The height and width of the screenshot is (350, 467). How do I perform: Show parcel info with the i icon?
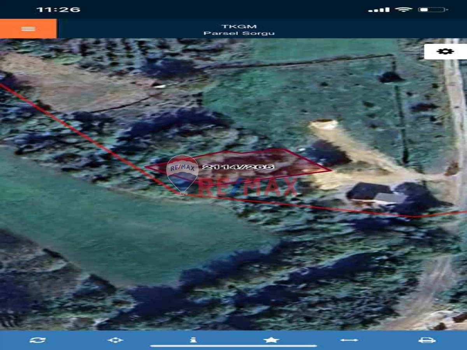[x=193, y=340]
